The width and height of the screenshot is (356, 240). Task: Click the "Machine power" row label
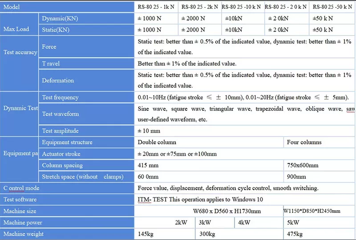coord(23,223)
